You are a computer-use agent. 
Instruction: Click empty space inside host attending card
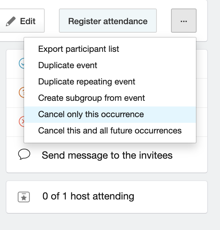point(170,197)
